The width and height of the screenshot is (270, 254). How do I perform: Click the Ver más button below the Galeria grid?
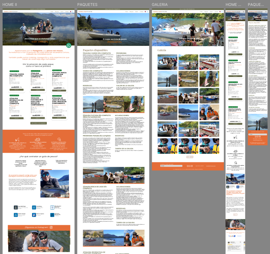(190, 157)
